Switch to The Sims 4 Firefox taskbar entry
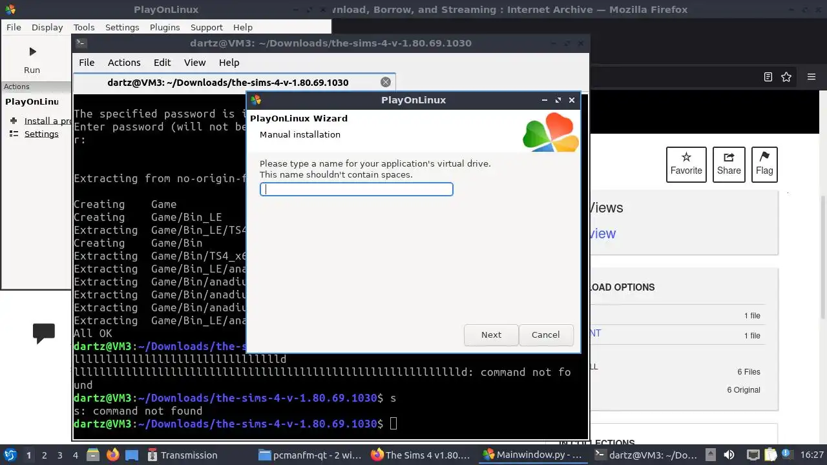The height and width of the screenshot is (465, 827). click(x=421, y=455)
